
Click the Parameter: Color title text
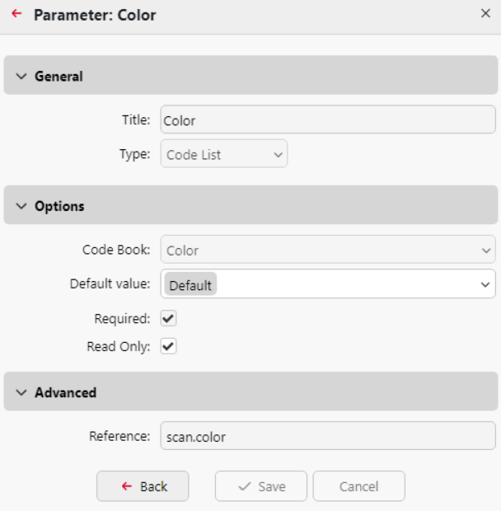click(95, 15)
